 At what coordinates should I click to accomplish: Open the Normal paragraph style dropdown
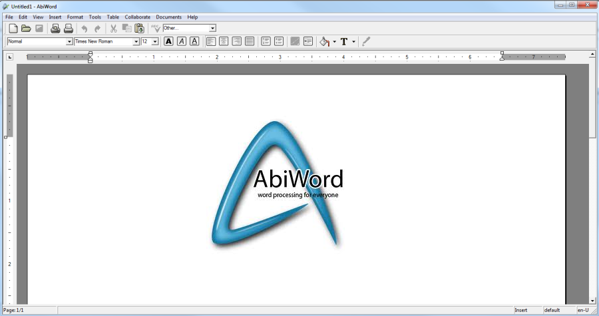[69, 41]
